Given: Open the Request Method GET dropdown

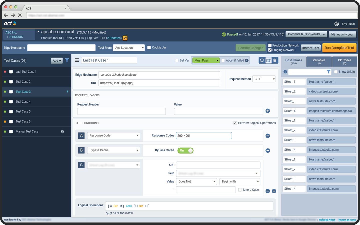Looking at the screenshot, I should coord(264,79).
